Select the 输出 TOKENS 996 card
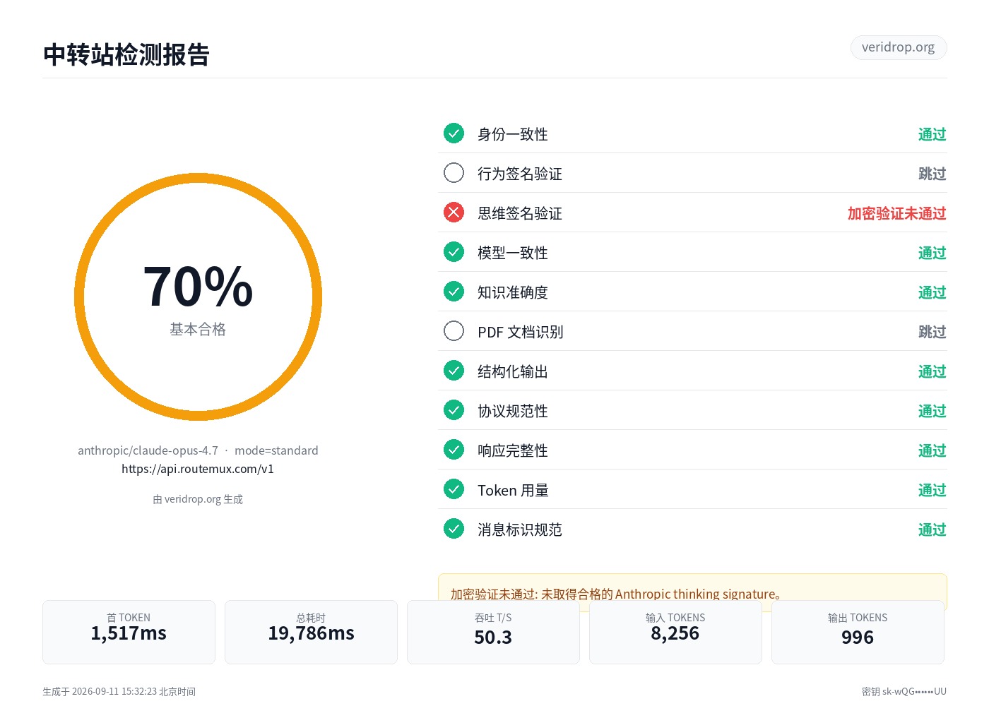Viewport: 989px width, 706px height. click(x=858, y=632)
